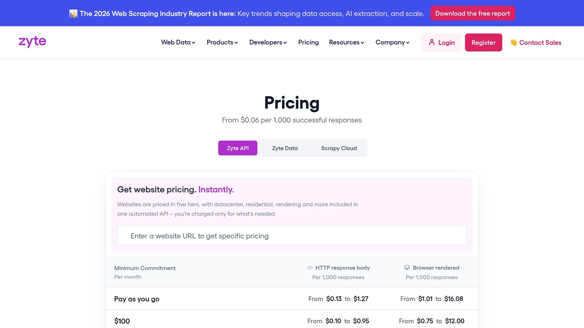Open the Resources dropdown
The height and width of the screenshot is (328, 584).
[346, 42]
